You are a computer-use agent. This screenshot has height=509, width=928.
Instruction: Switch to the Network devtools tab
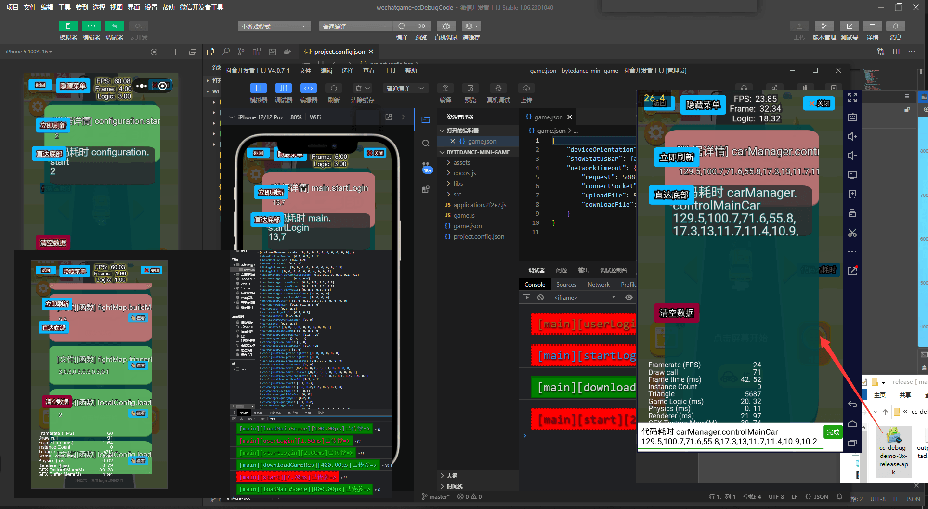coord(599,285)
